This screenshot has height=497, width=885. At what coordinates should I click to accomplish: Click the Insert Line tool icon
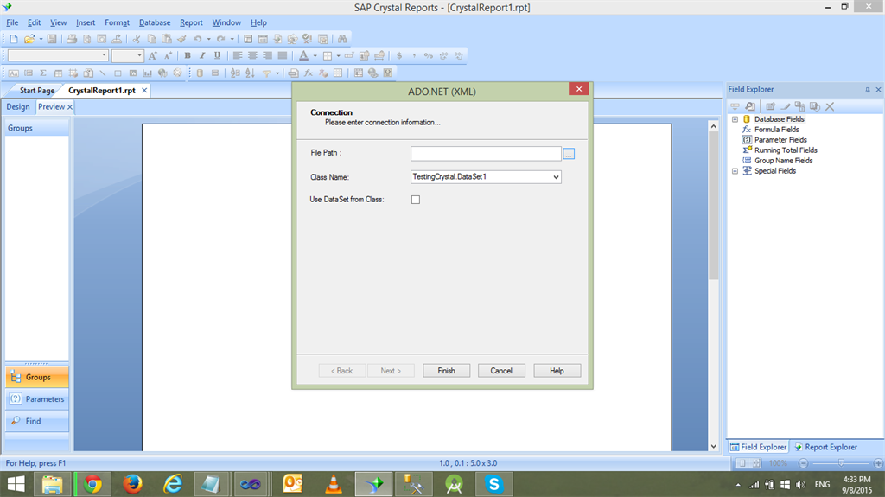(103, 73)
